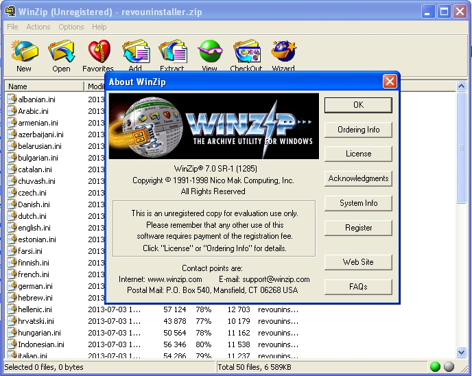Click the Register button
This screenshot has height=376, width=472.
(x=358, y=228)
